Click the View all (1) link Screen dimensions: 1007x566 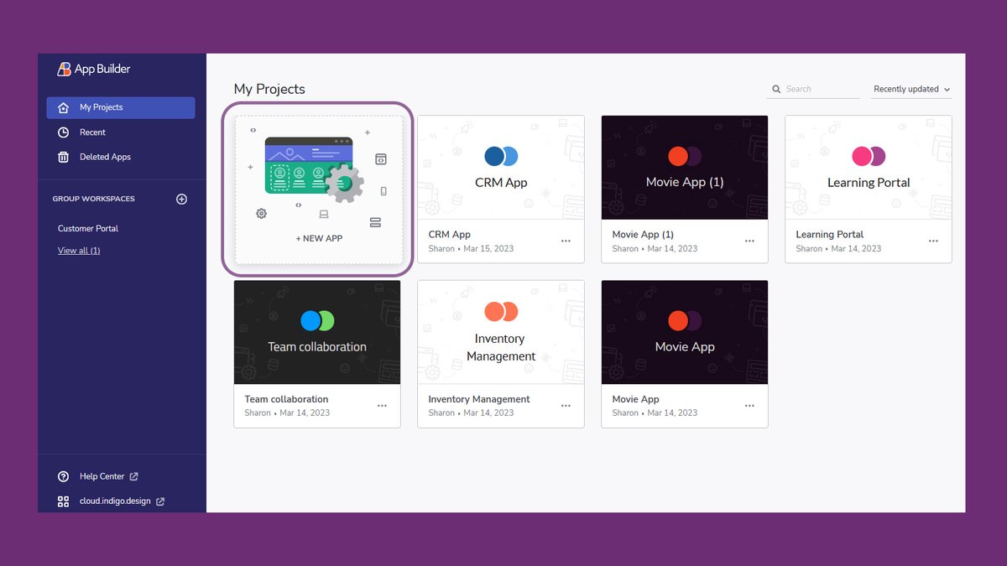click(79, 250)
